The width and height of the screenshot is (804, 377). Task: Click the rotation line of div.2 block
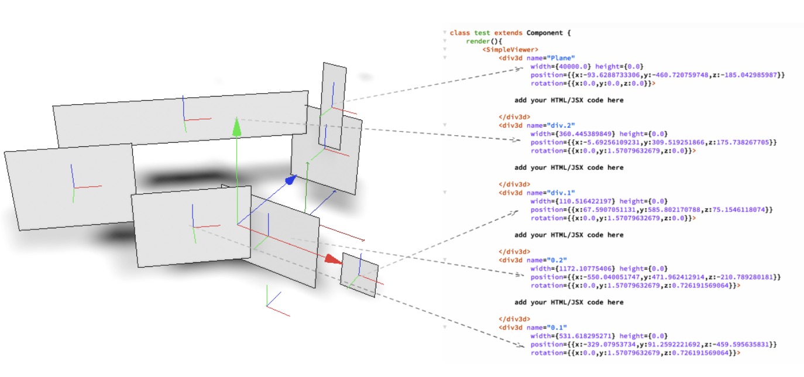613,150
